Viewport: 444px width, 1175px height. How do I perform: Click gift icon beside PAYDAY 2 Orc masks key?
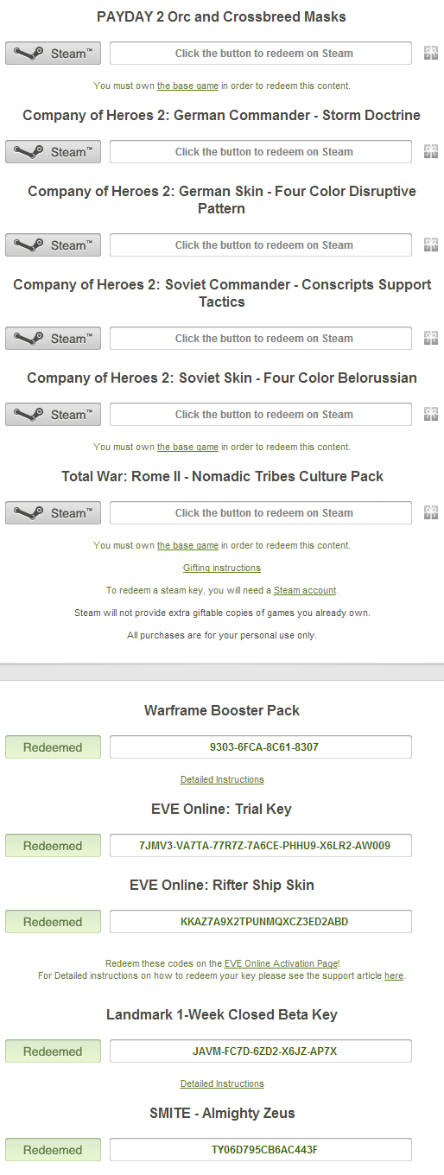tap(430, 54)
